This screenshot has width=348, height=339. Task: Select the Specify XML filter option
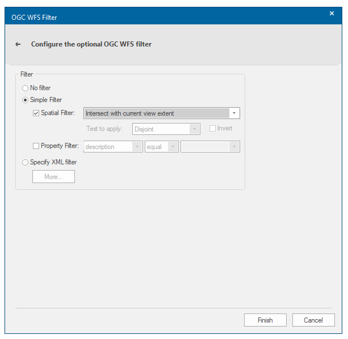[25, 163]
